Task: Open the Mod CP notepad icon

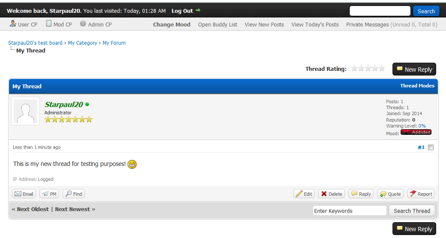Action: [49, 23]
